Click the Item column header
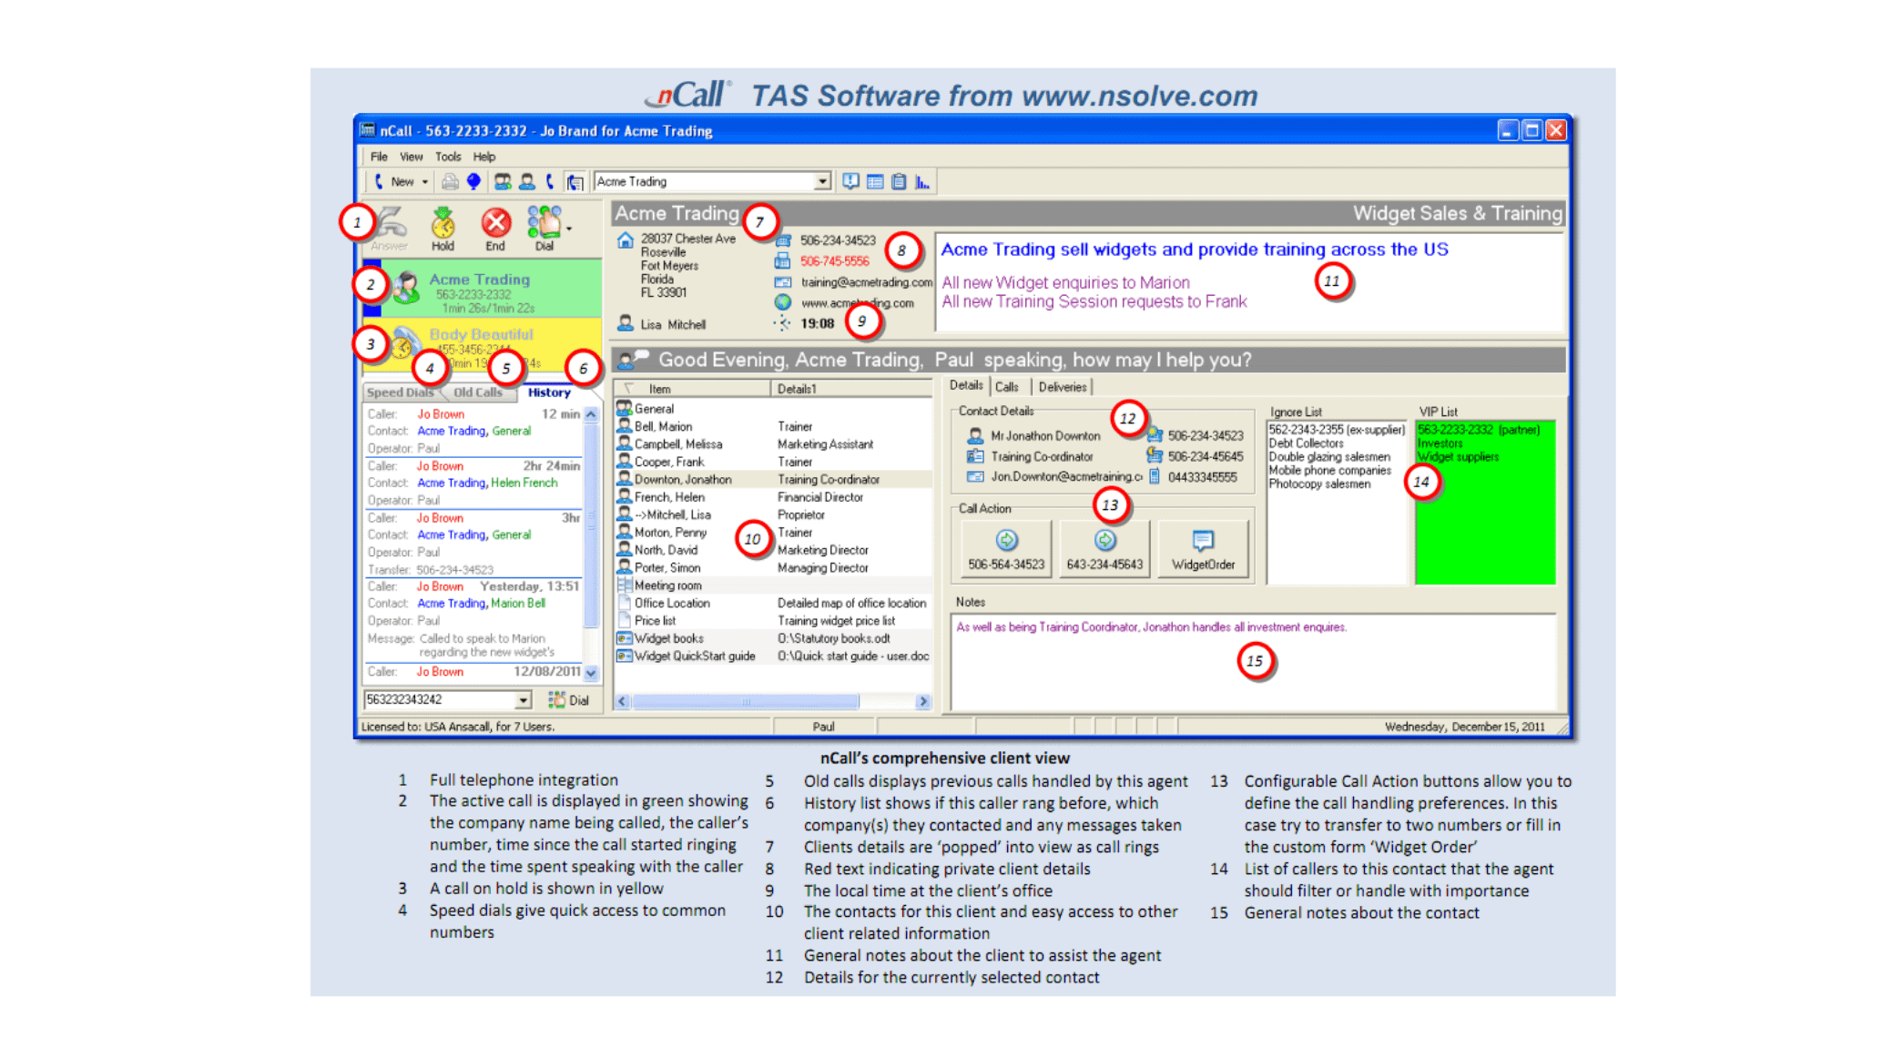Viewport: 1903px width, 1038px height. 692,389
